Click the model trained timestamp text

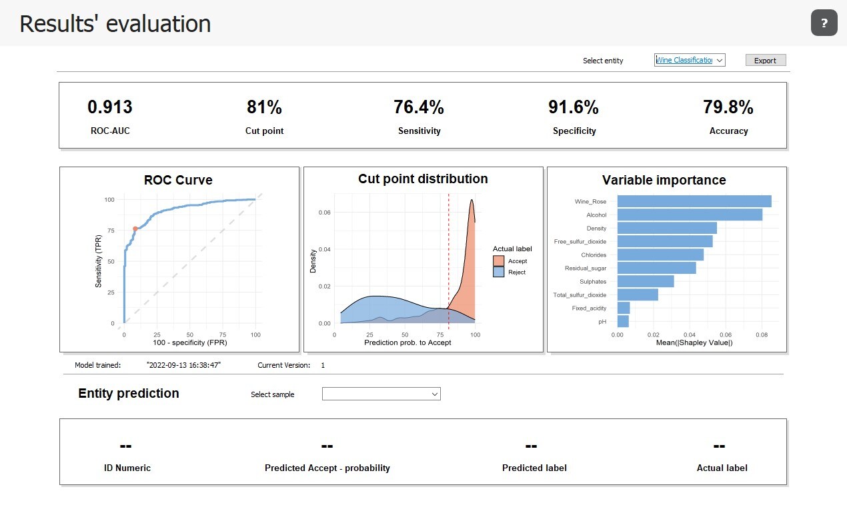point(183,365)
